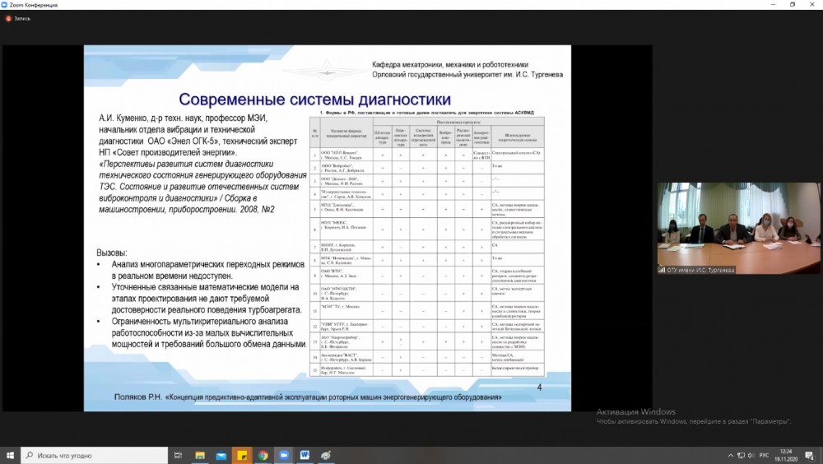Open the volume control in system tray
Image resolution: width=823 pixels, height=464 pixels.
753,455
